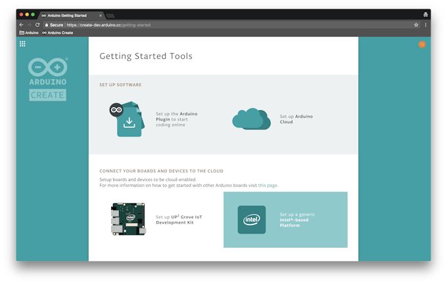Click the Intel logo tile icon
The height and width of the screenshot is (284, 447).
pos(251,220)
